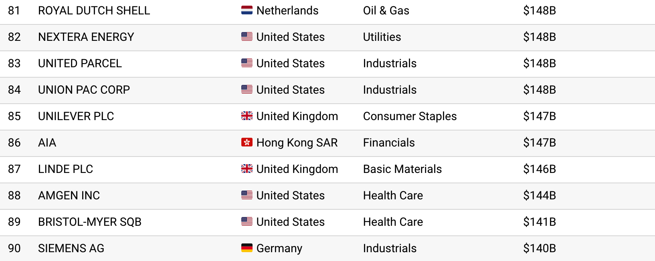This screenshot has height=261, width=655.
Task: Click the US flag in the Union Pac row
Action: (247, 90)
